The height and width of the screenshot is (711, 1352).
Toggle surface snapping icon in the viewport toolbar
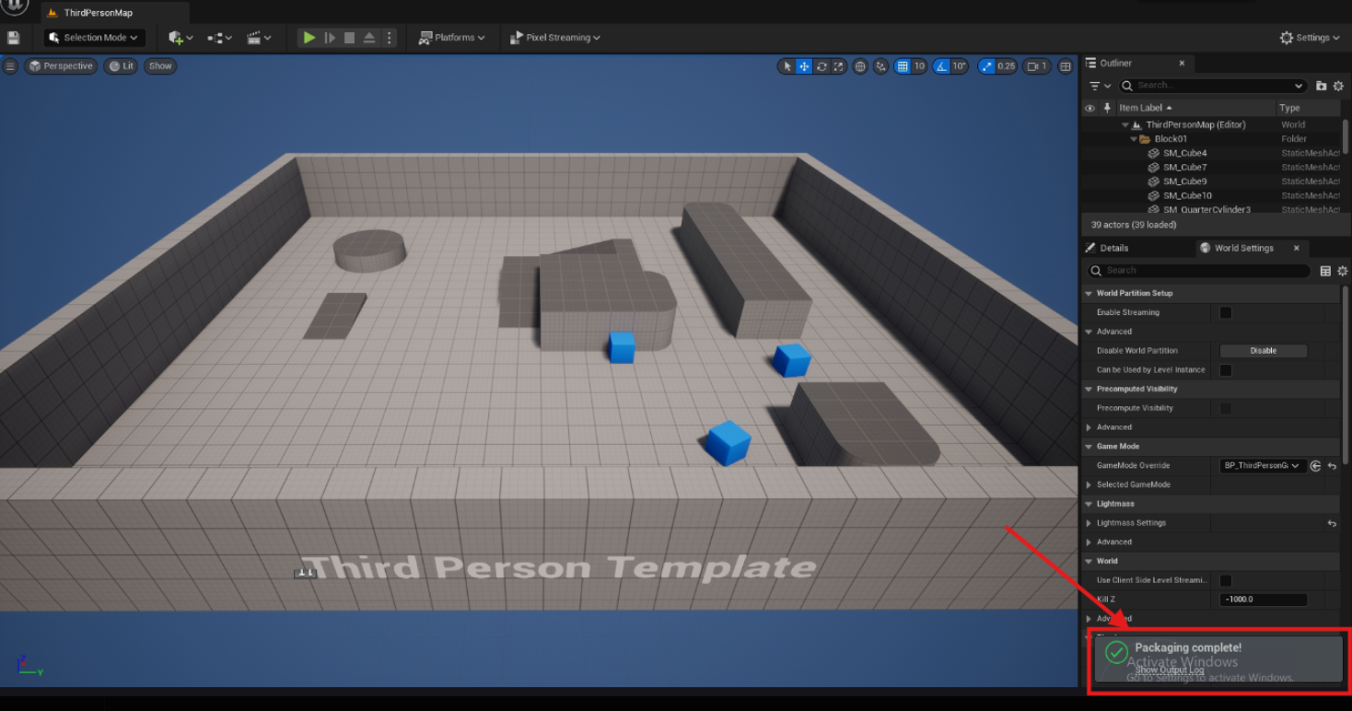(x=880, y=66)
